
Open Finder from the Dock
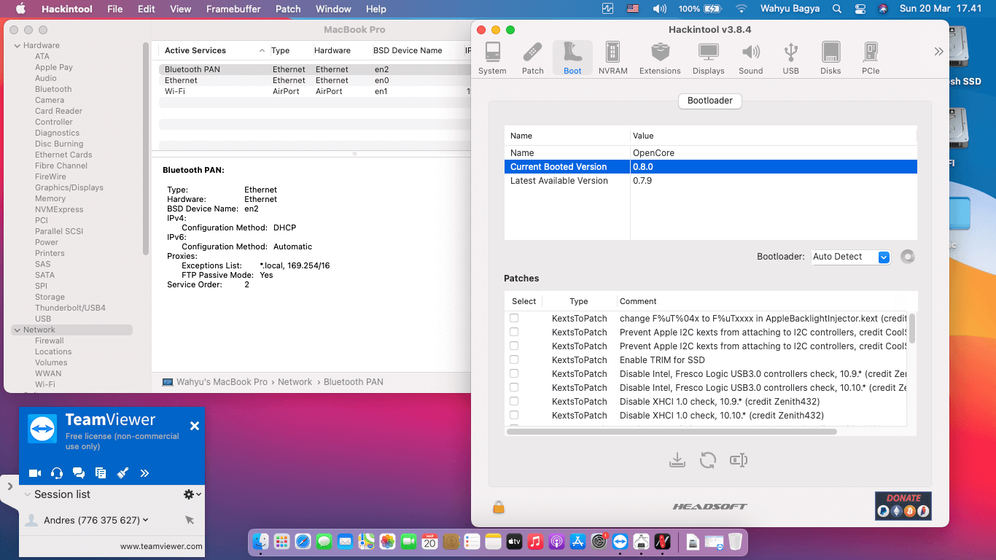coord(260,542)
